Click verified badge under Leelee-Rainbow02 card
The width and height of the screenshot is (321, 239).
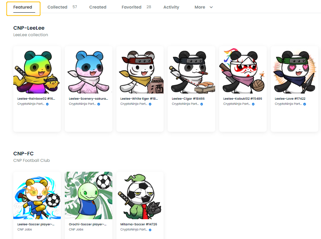coord(47,104)
